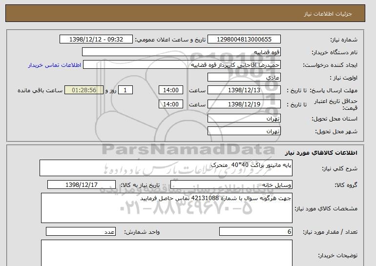Open the اطلاعات تماس خریدار link

tap(54, 65)
